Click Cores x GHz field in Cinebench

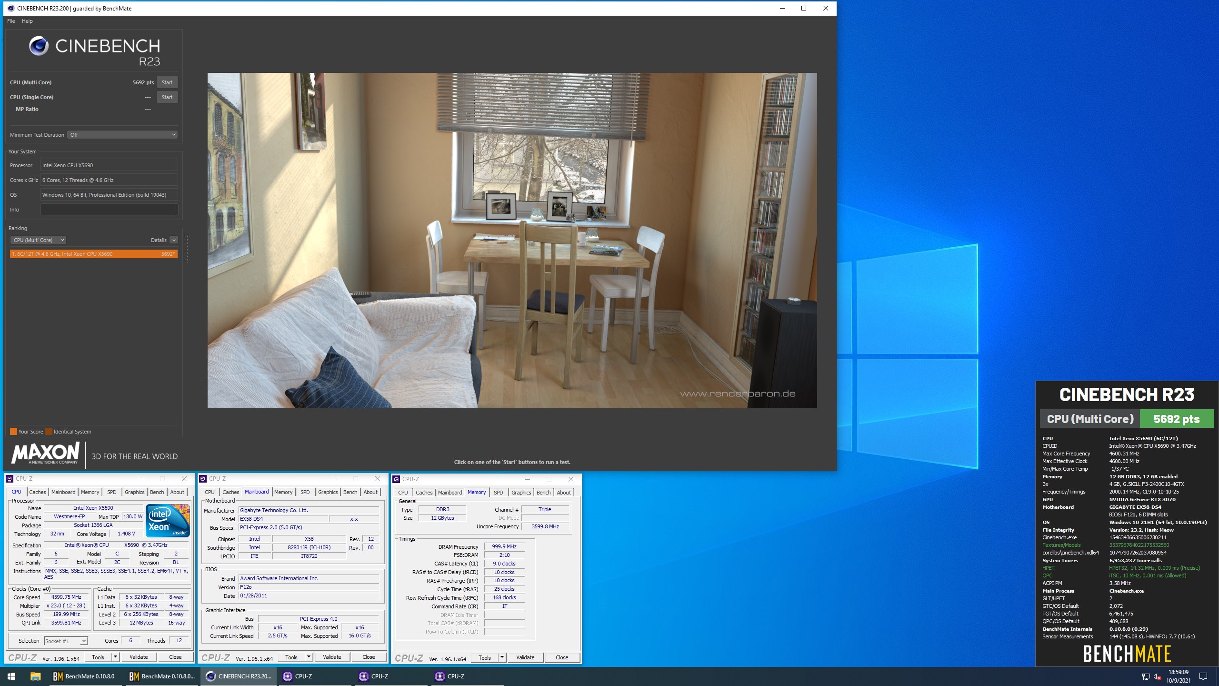pos(109,180)
